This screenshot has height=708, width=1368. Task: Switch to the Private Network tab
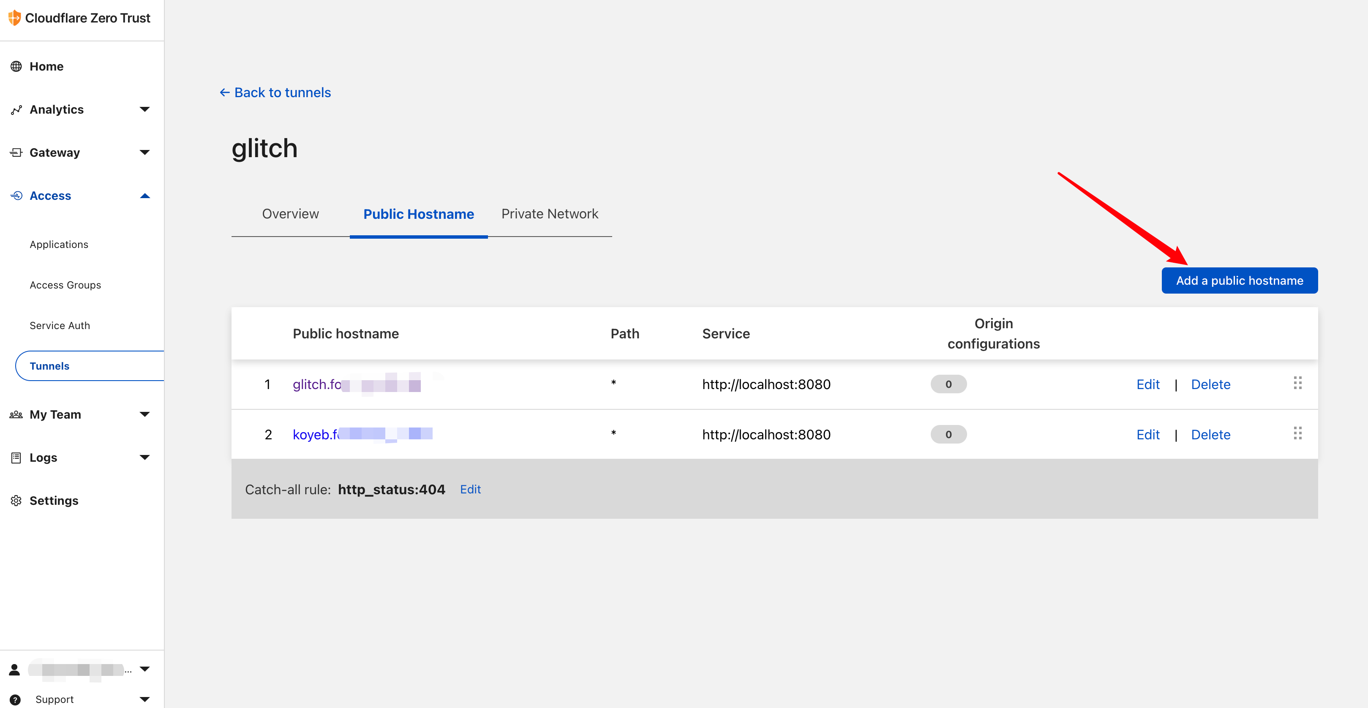click(550, 213)
